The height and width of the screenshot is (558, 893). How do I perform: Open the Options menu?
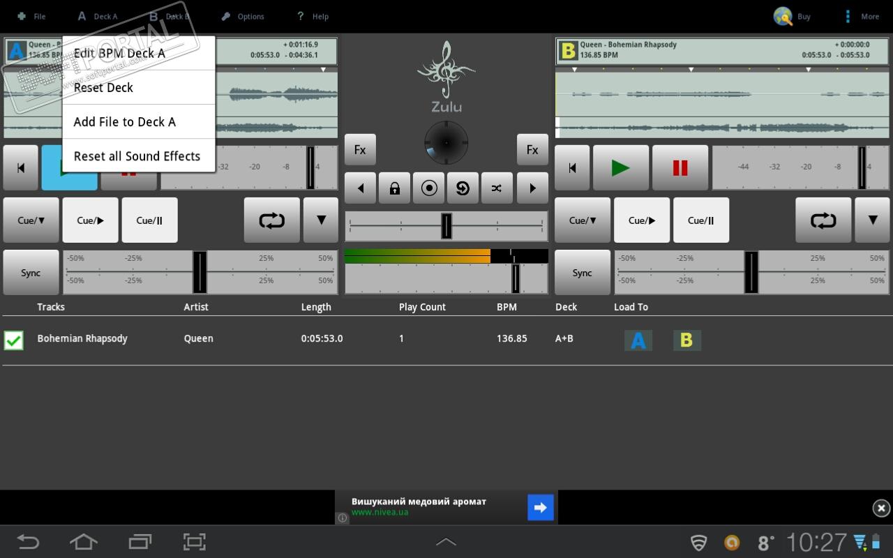click(242, 16)
